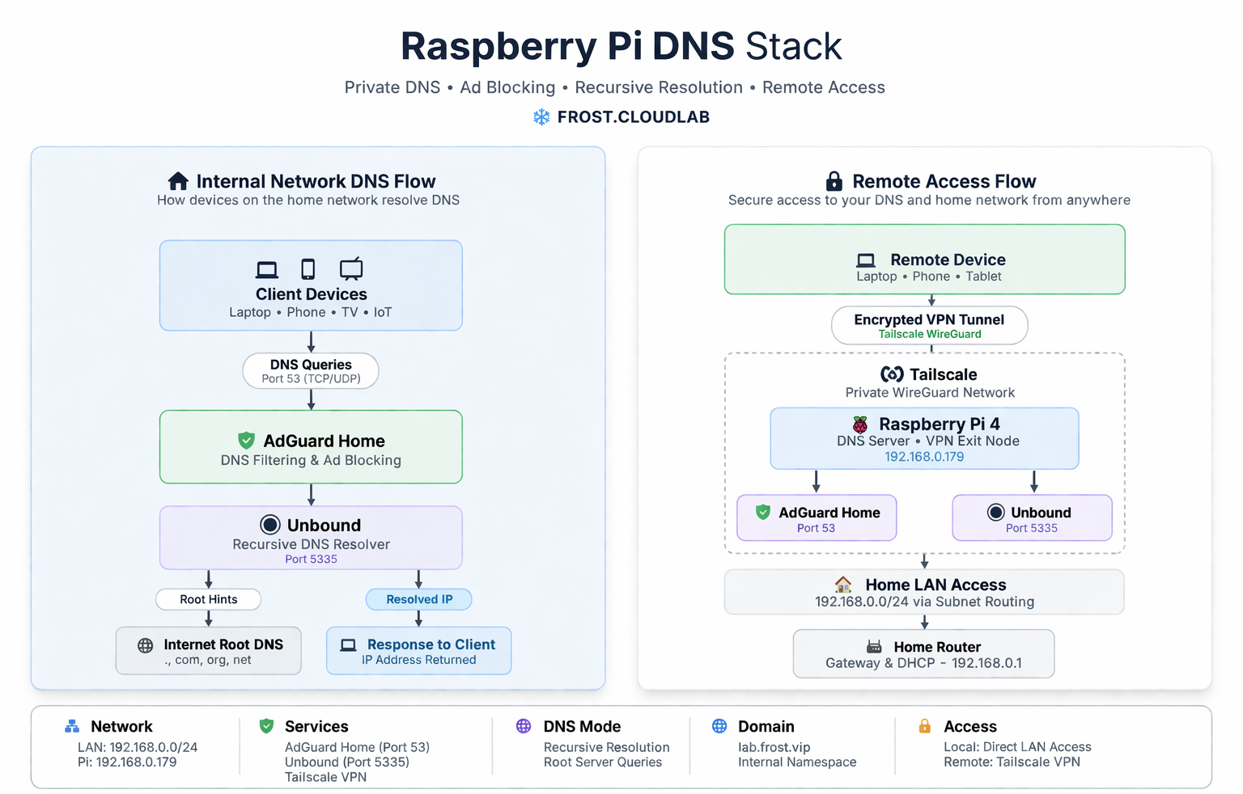Select the orange lock icon in Access section
Image resolution: width=1243 pixels, height=794 pixels.
pyautogui.click(x=923, y=726)
